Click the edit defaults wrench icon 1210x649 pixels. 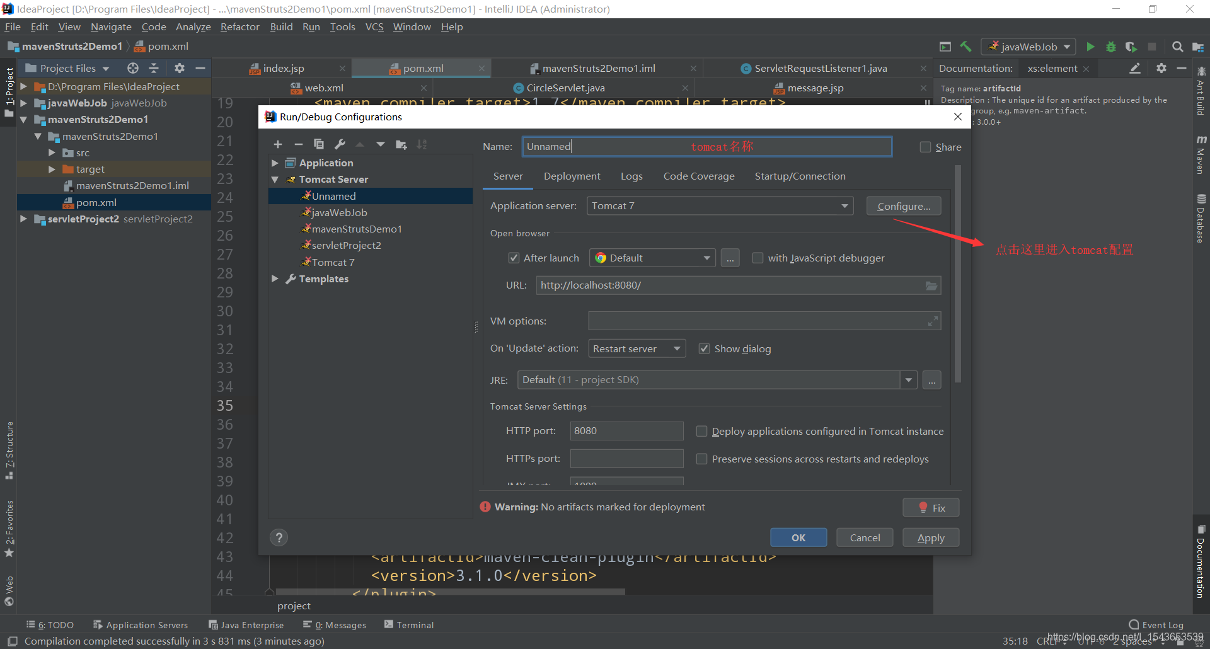point(340,145)
